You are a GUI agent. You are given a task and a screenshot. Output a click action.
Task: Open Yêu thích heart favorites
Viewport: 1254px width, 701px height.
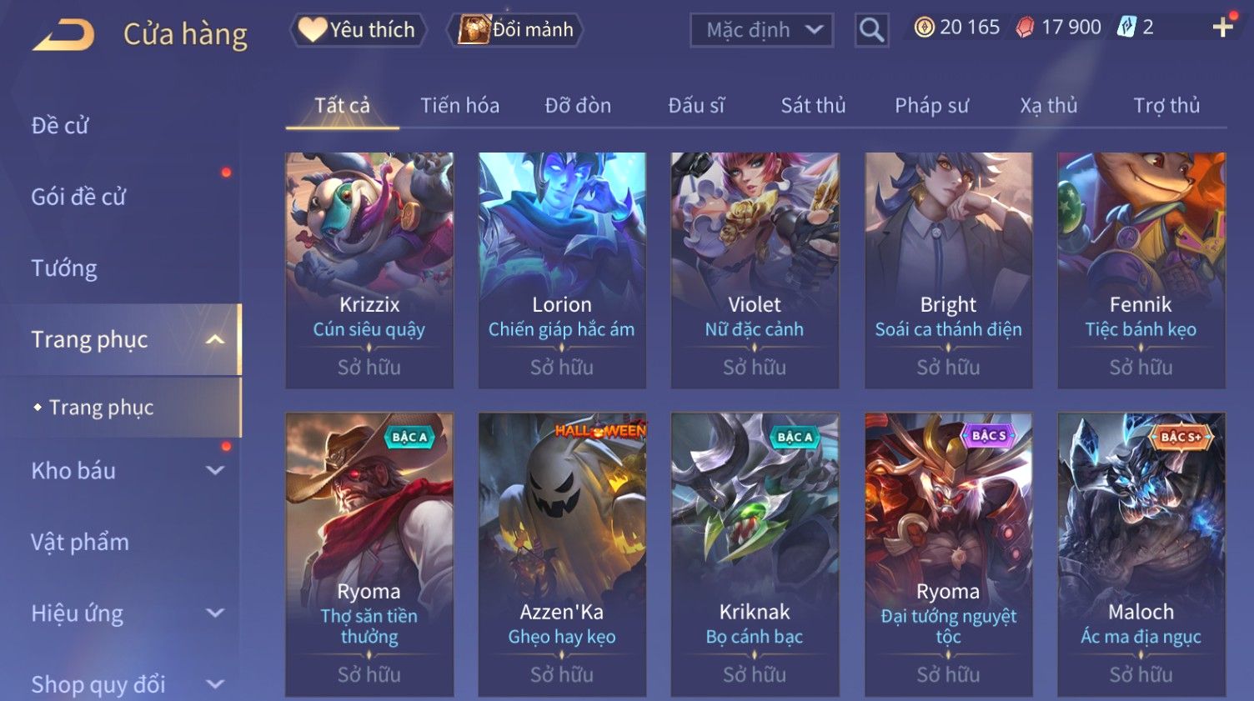tap(358, 30)
